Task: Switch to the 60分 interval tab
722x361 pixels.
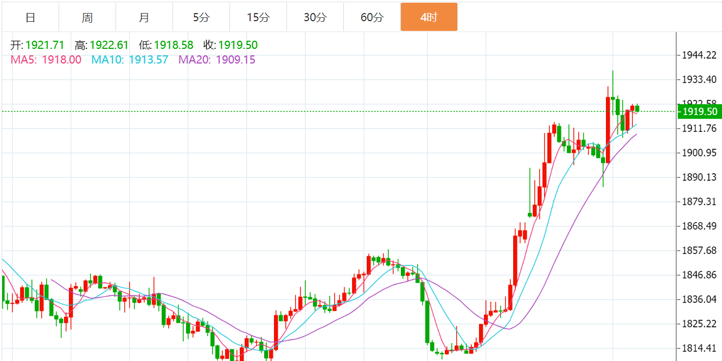Action: pos(372,17)
